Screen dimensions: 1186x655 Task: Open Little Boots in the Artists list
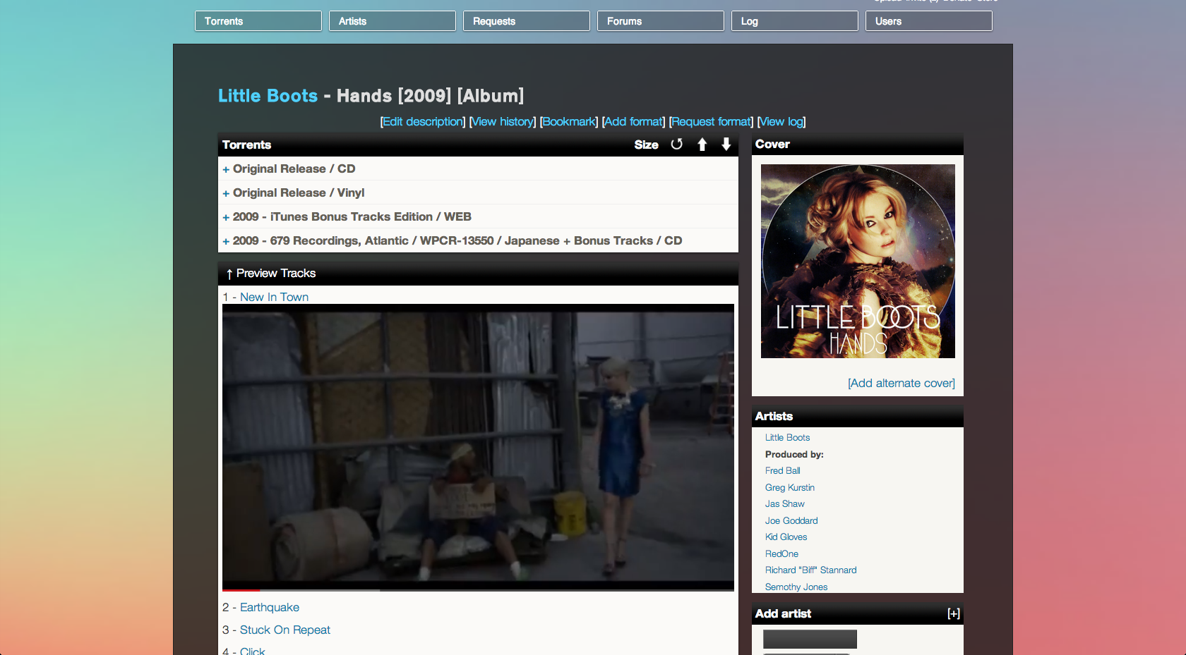pyautogui.click(x=787, y=438)
